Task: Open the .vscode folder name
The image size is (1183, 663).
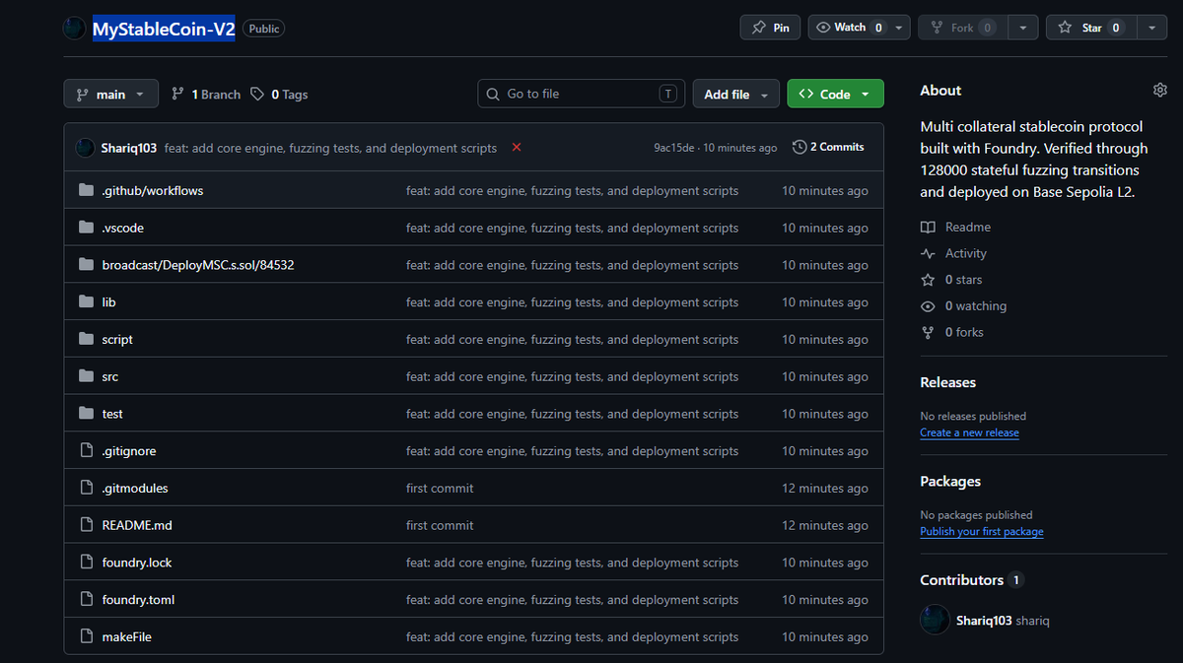Action: point(122,228)
